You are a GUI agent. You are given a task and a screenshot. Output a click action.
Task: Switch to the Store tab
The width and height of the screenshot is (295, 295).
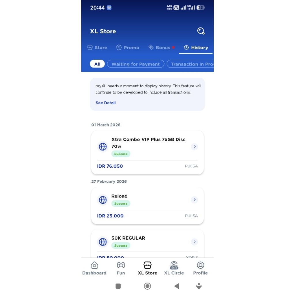97,48
